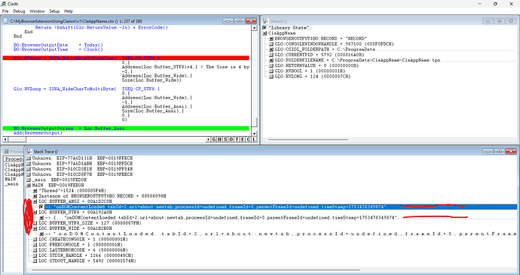Click the C button in source window

(249, 140)
